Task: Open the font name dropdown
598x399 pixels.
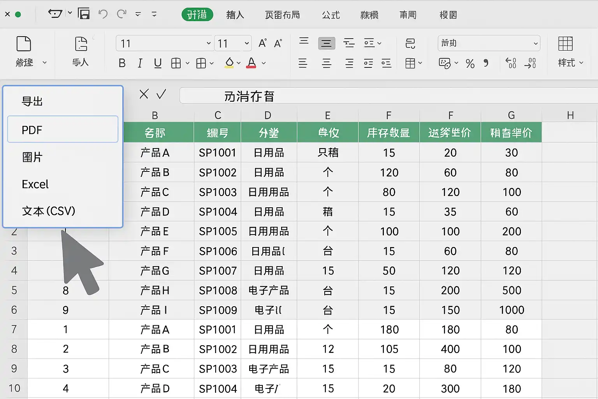Action: [x=208, y=43]
